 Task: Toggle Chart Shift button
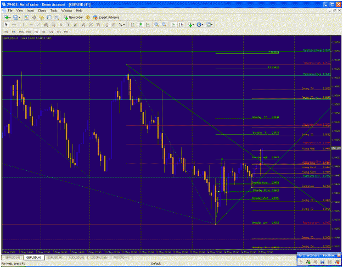click(181, 25)
